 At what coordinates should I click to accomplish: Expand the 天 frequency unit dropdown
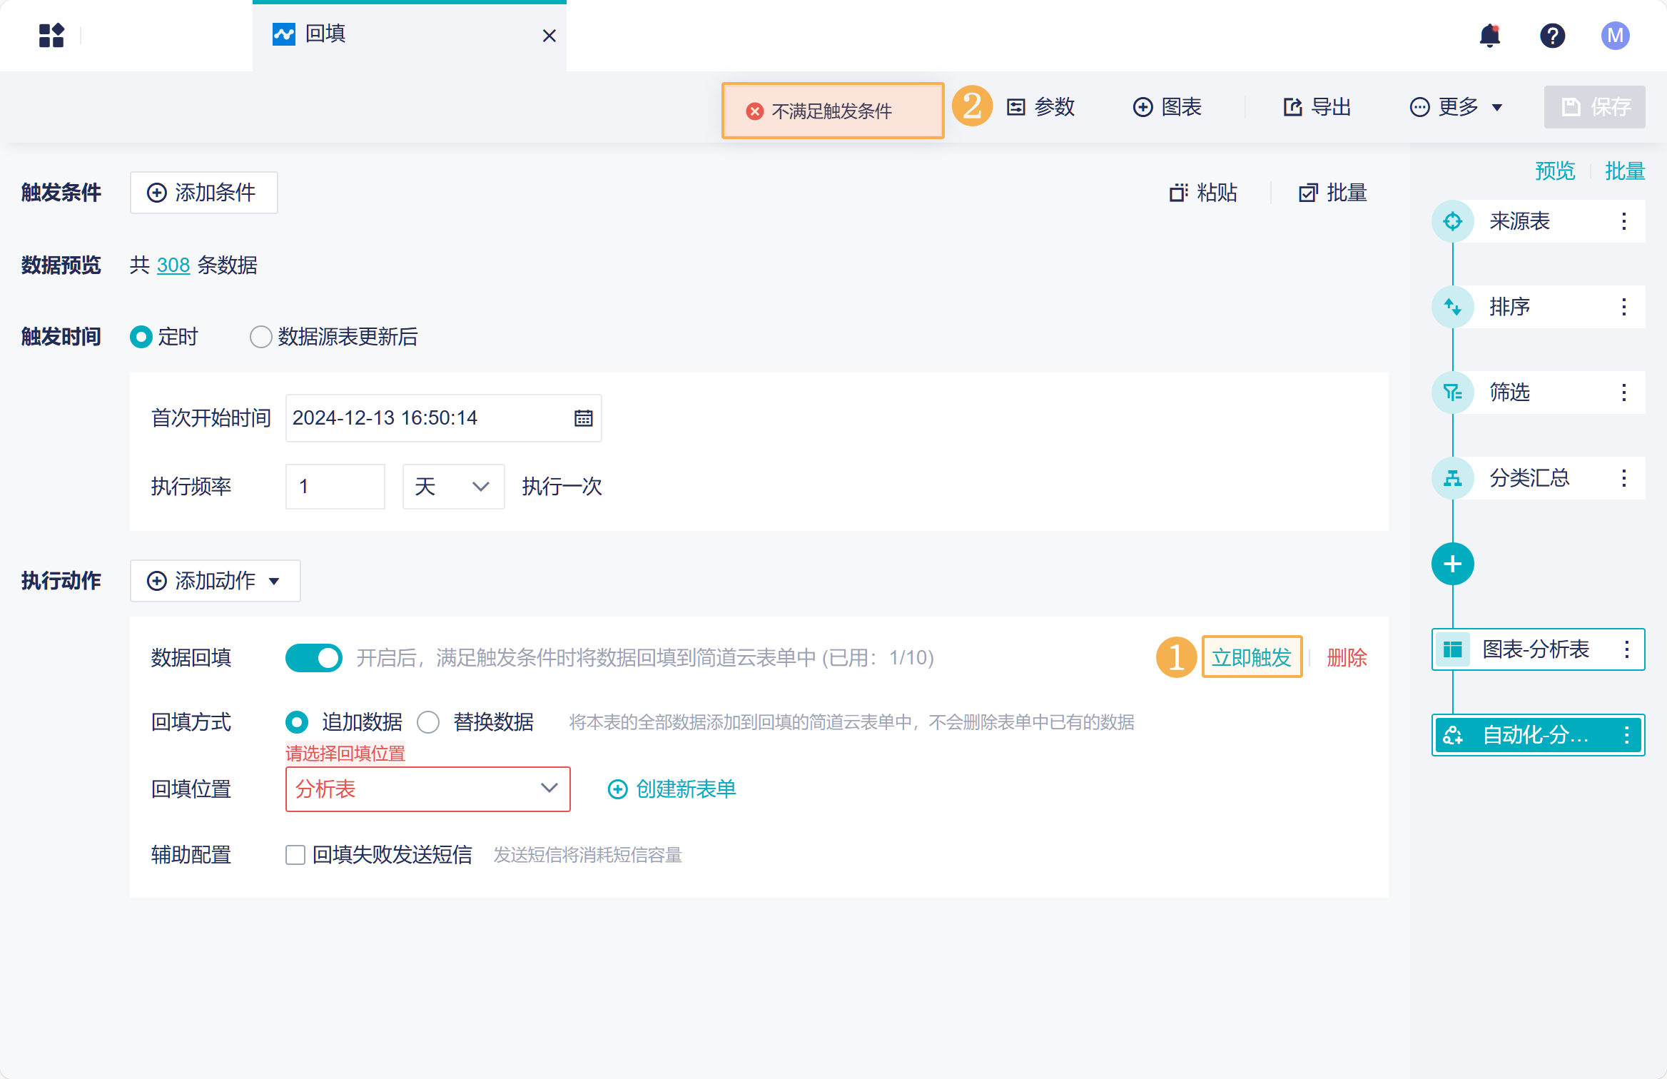453,487
